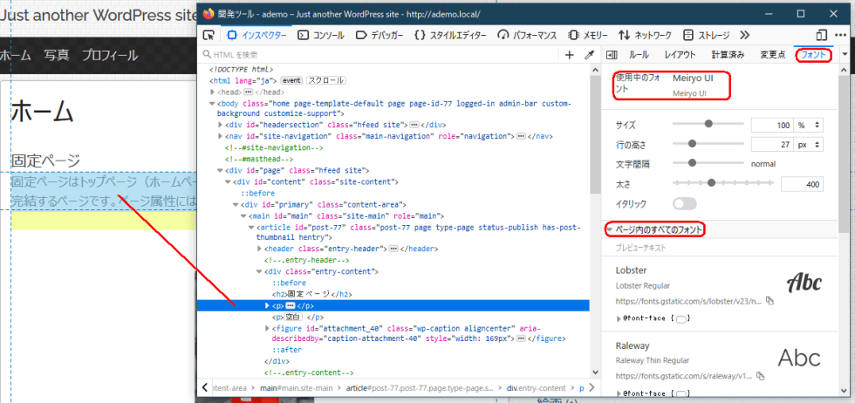Expand ellipsis badge in selected p element
855x403 pixels.
pyautogui.click(x=291, y=305)
